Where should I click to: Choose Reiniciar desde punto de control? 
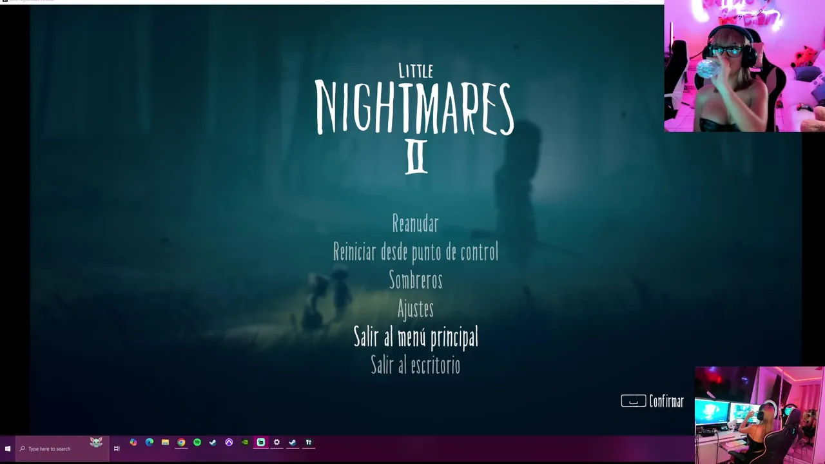(x=415, y=252)
